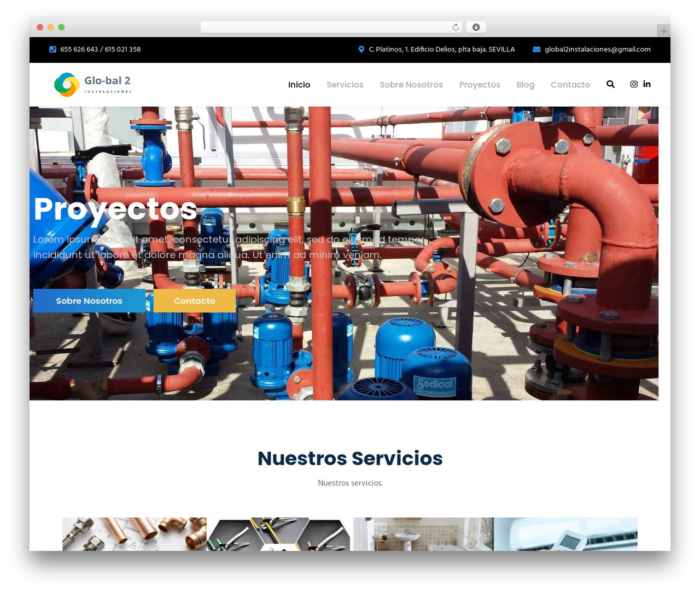Open the Blog menu item
The height and width of the screenshot is (593, 700).
coord(526,85)
